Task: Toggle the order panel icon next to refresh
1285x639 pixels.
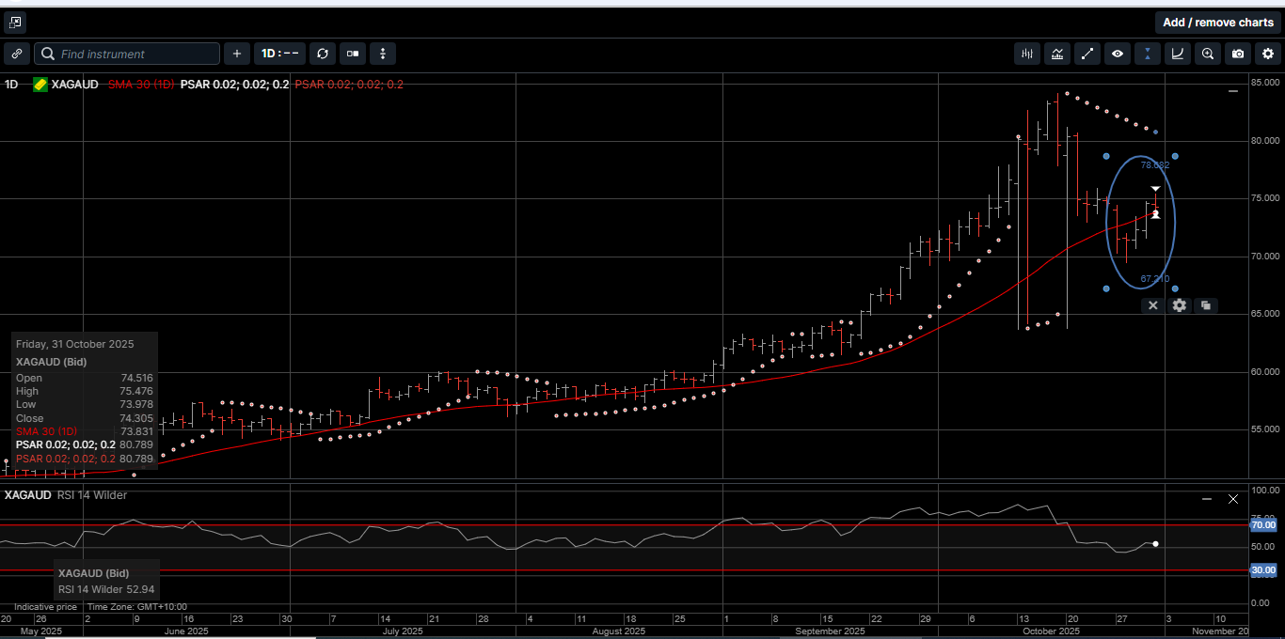Action: click(x=352, y=54)
